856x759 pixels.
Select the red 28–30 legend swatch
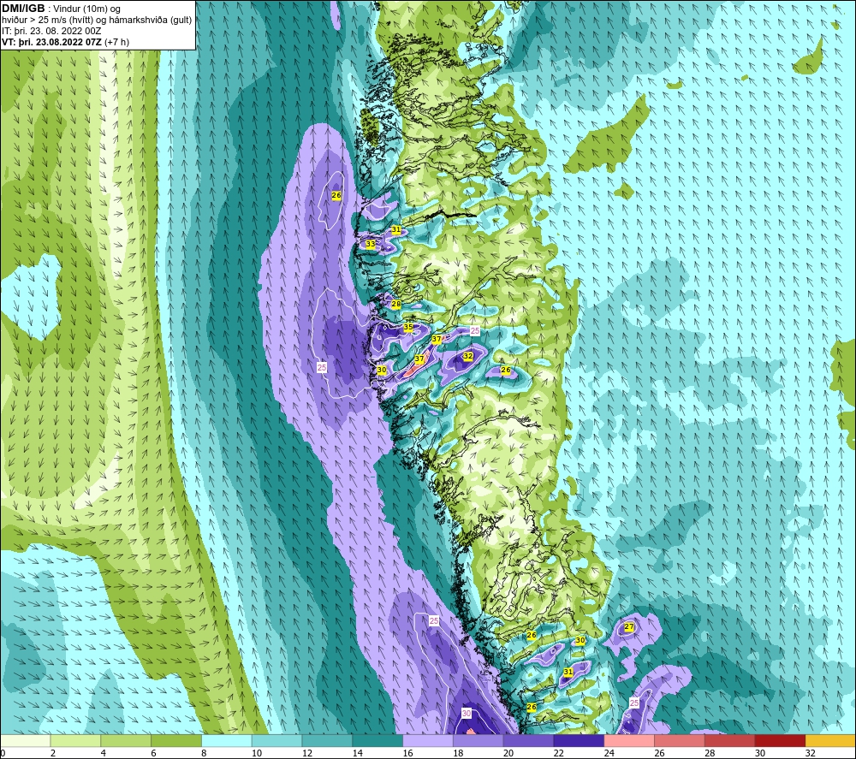pos(730,740)
